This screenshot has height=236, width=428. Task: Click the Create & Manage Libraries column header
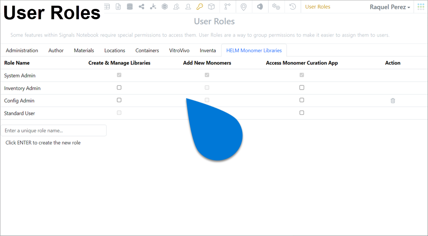pos(119,63)
